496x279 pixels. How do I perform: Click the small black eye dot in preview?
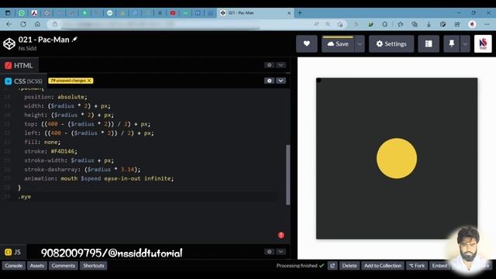pos(319,80)
